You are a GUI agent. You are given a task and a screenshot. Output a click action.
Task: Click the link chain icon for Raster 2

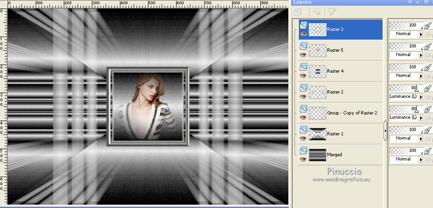tap(428, 88)
